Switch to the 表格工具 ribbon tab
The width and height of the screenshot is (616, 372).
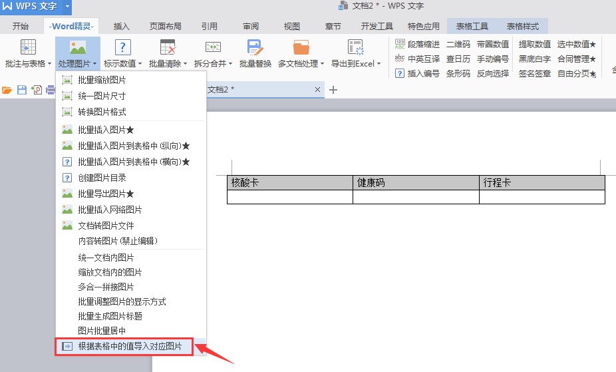[x=472, y=27]
